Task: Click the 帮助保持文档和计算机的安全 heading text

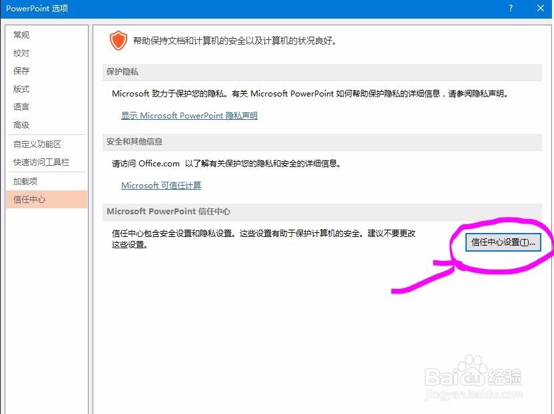Action: [x=234, y=41]
